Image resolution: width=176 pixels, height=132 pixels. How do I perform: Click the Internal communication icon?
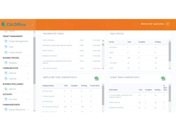tap(6, 73)
